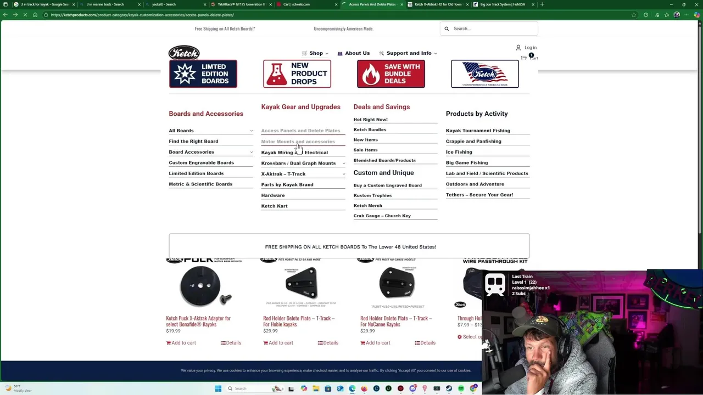Open Chrome from the taskbar
Screen dimensions: 703x395
pos(473,388)
